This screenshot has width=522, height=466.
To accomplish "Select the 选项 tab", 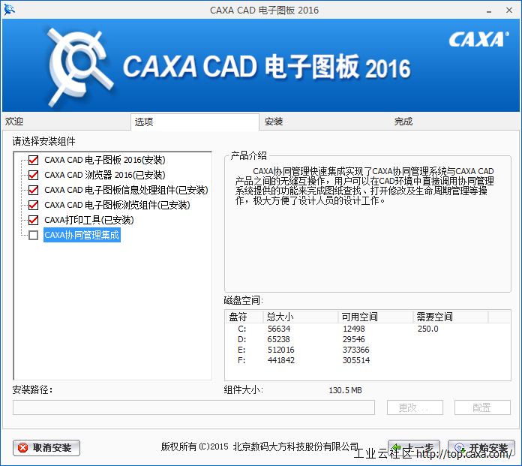I will coord(195,122).
